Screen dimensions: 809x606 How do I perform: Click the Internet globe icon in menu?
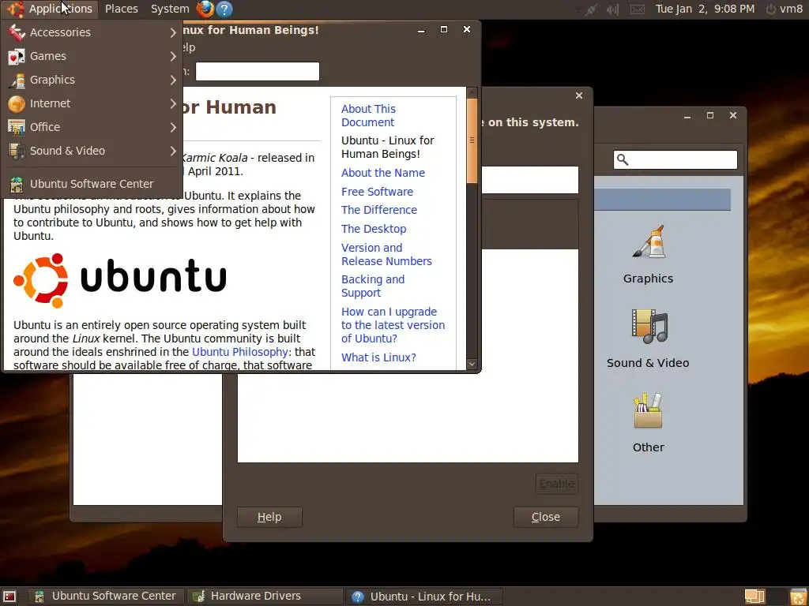pyautogui.click(x=17, y=103)
